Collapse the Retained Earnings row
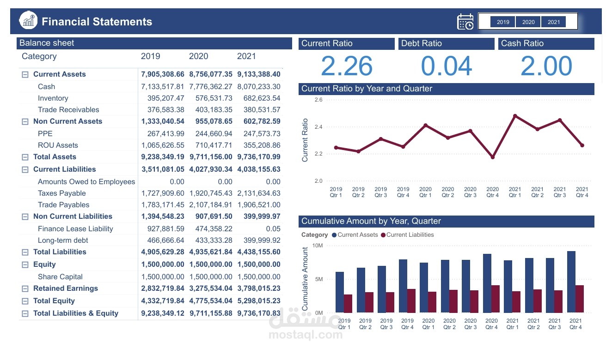 (x=25, y=289)
